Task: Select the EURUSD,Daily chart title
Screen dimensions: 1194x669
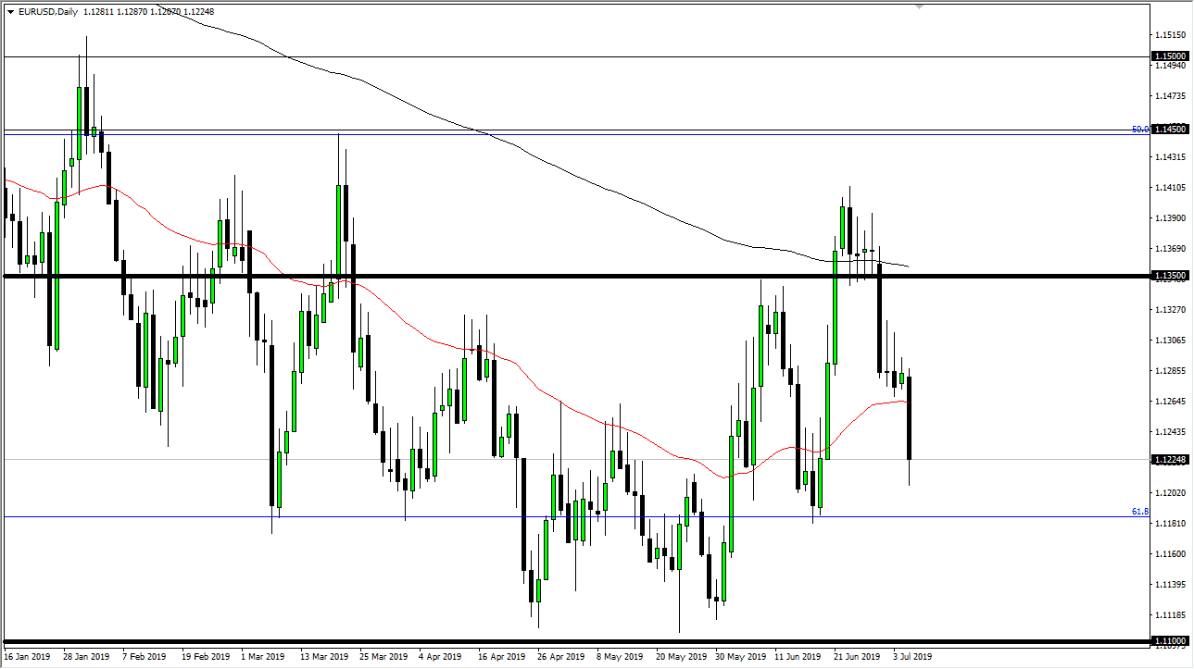Action: (48, 12)
